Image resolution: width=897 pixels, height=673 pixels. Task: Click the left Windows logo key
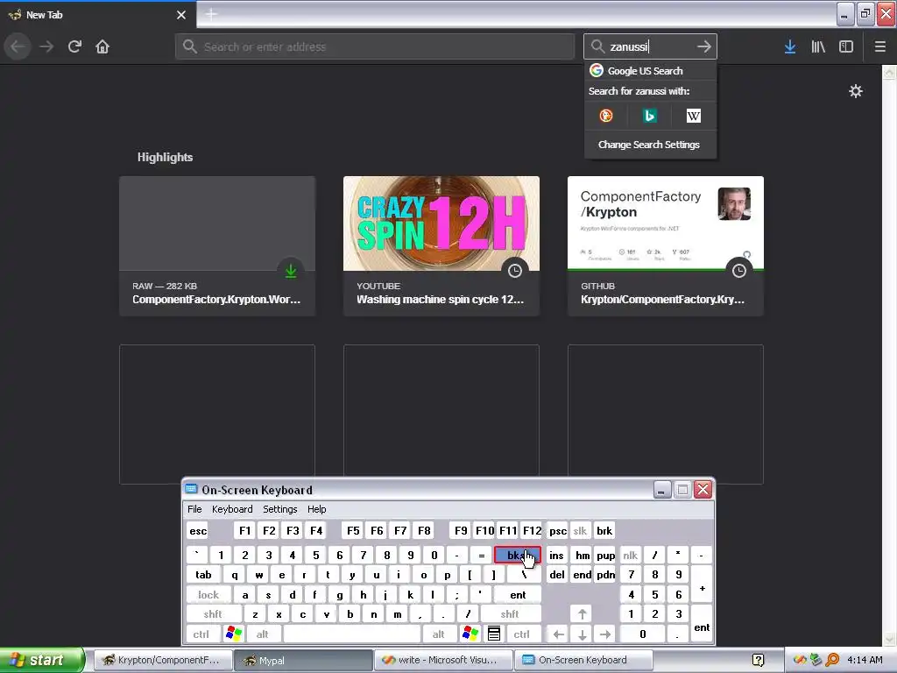[x=234, y=634]
